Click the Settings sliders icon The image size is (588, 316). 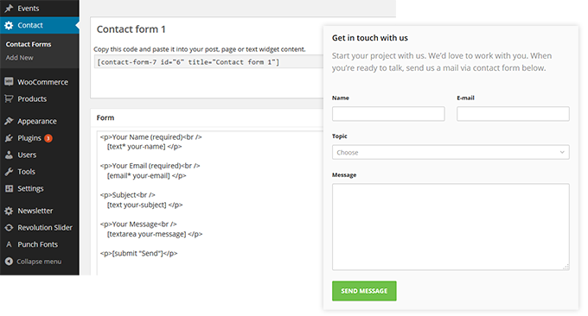[9, 188]
